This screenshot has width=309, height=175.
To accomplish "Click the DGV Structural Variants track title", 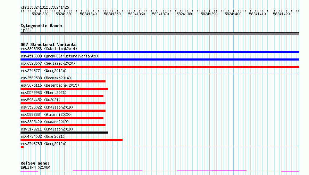I will pos(49,45).
